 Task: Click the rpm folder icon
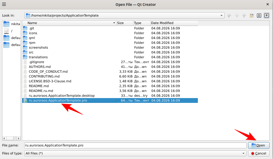coord(25,43)
